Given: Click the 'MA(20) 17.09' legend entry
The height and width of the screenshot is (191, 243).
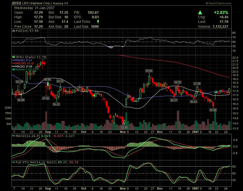Looking at the screenshot, I should point(23,66).
